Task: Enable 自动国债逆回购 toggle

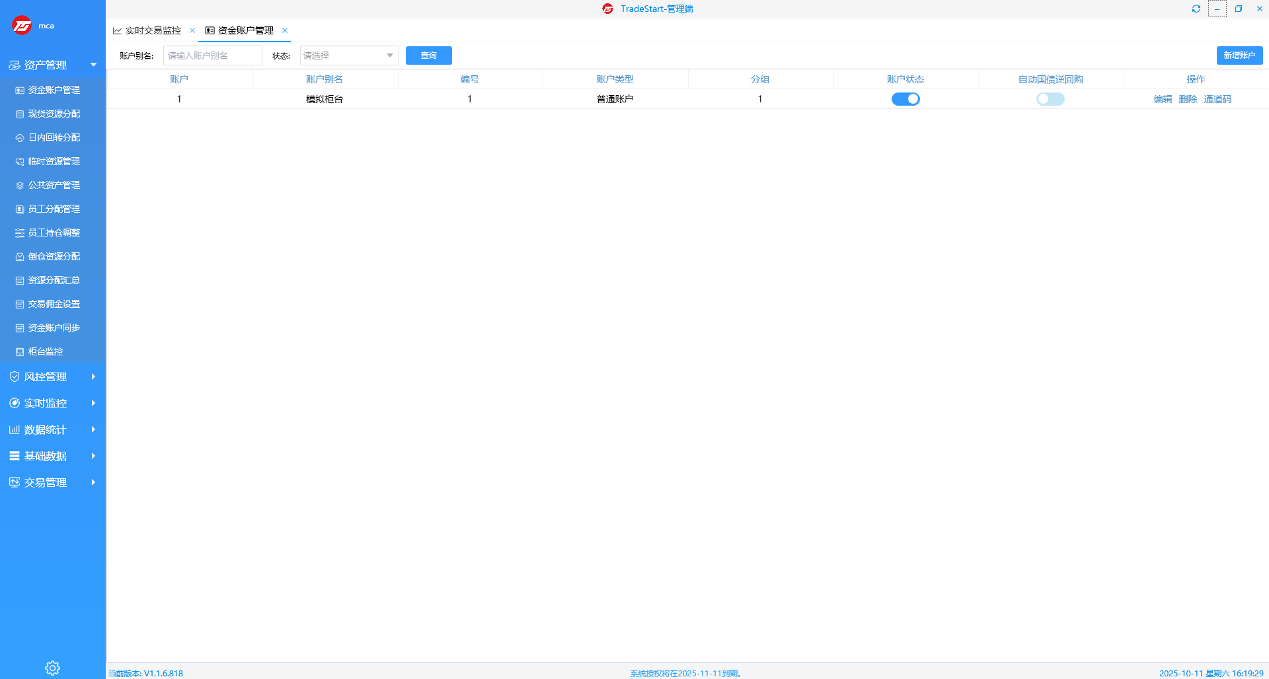Action: tap(1050, 99)
